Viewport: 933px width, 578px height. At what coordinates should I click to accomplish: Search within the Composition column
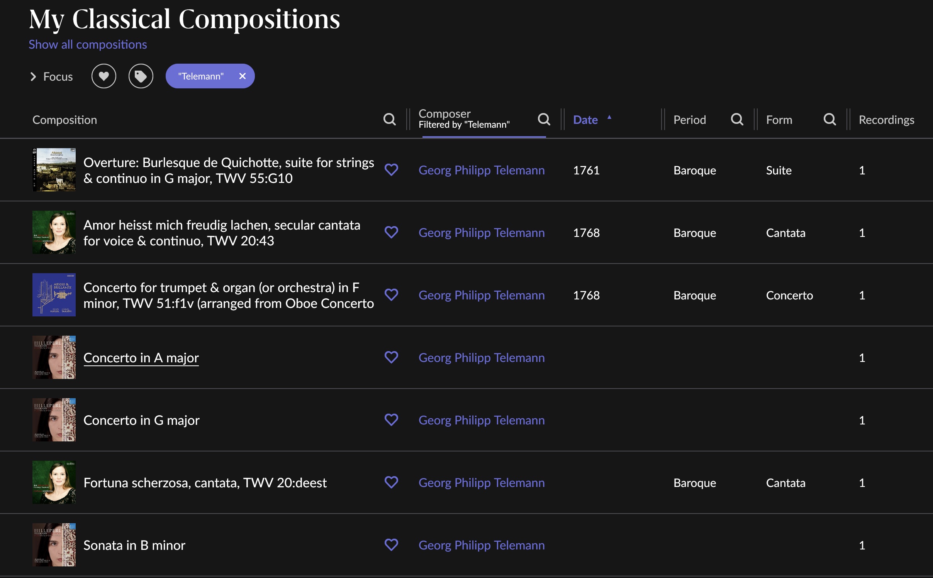(389, 120)
